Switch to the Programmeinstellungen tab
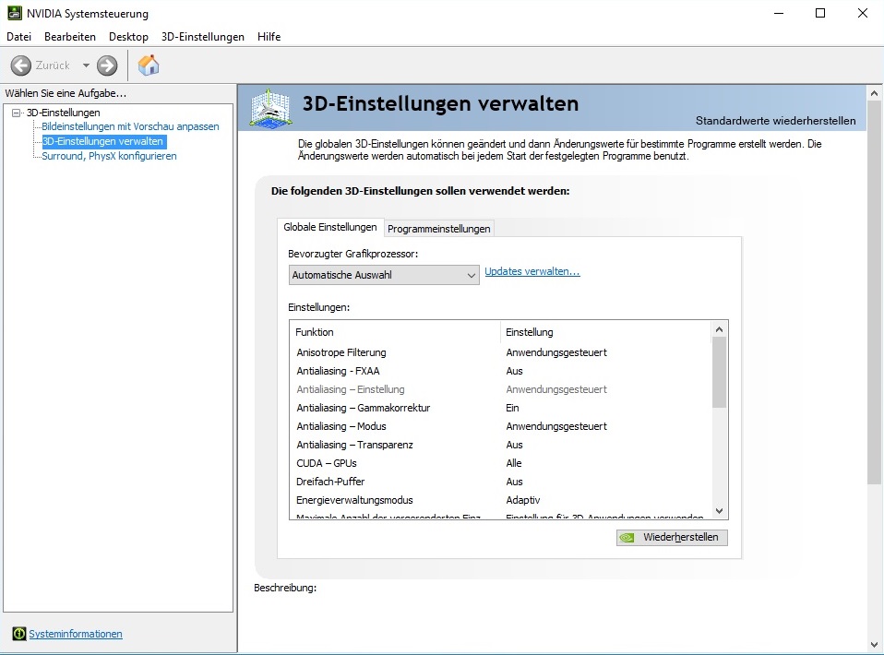Image resolution: width=884 pixels, height=655 pixels. point(438,228)
